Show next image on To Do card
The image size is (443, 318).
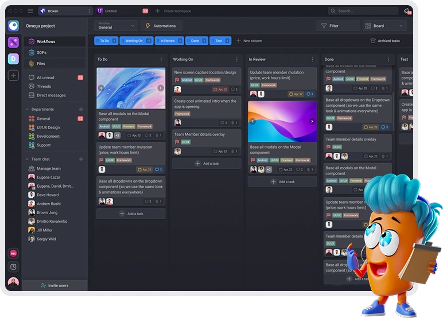coord(161,88)
